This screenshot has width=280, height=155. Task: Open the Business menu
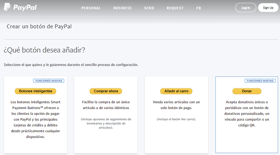(x=122, y=8)
